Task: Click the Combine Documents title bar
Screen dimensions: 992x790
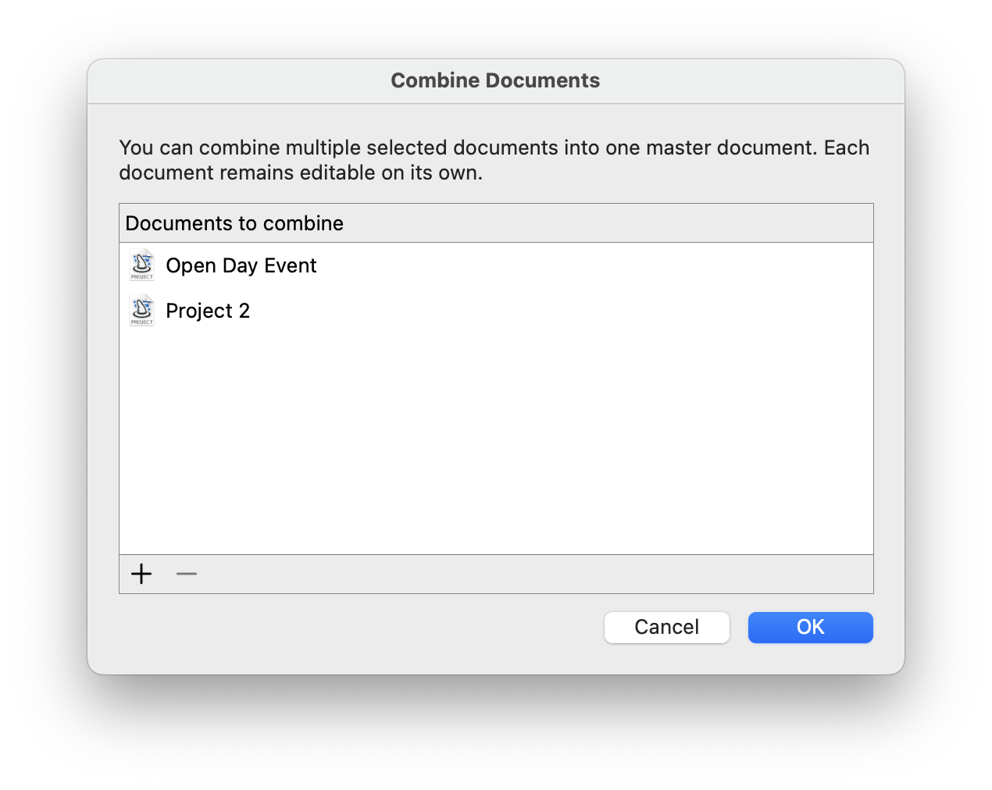Action: click(x=495, y=80)
